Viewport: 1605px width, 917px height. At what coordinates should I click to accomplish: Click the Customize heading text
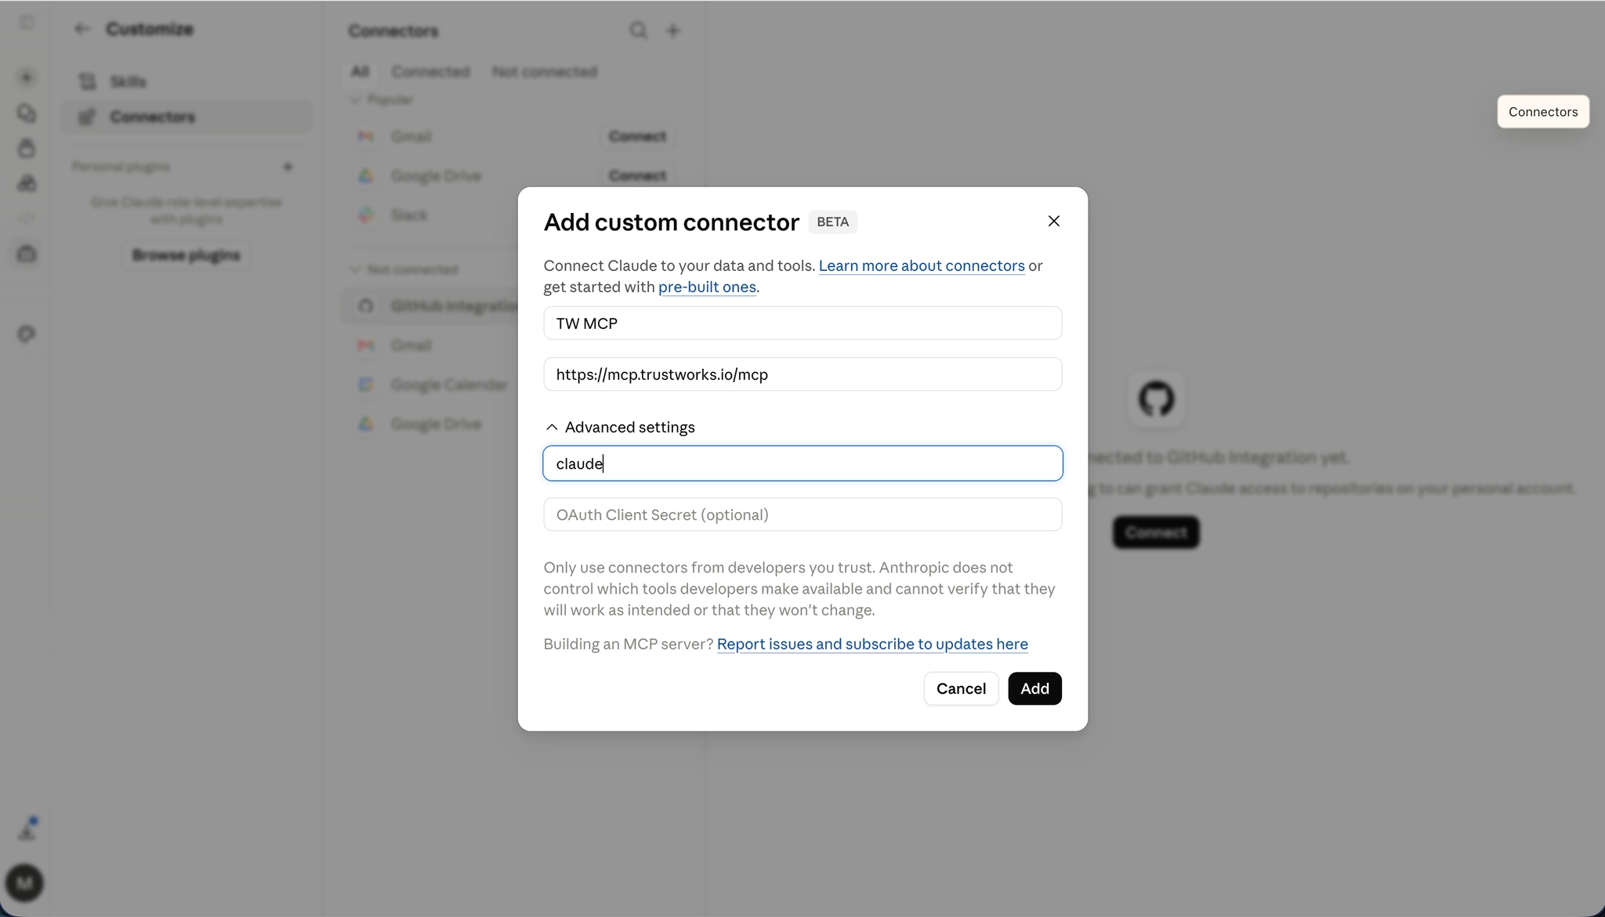pos(150,29)
